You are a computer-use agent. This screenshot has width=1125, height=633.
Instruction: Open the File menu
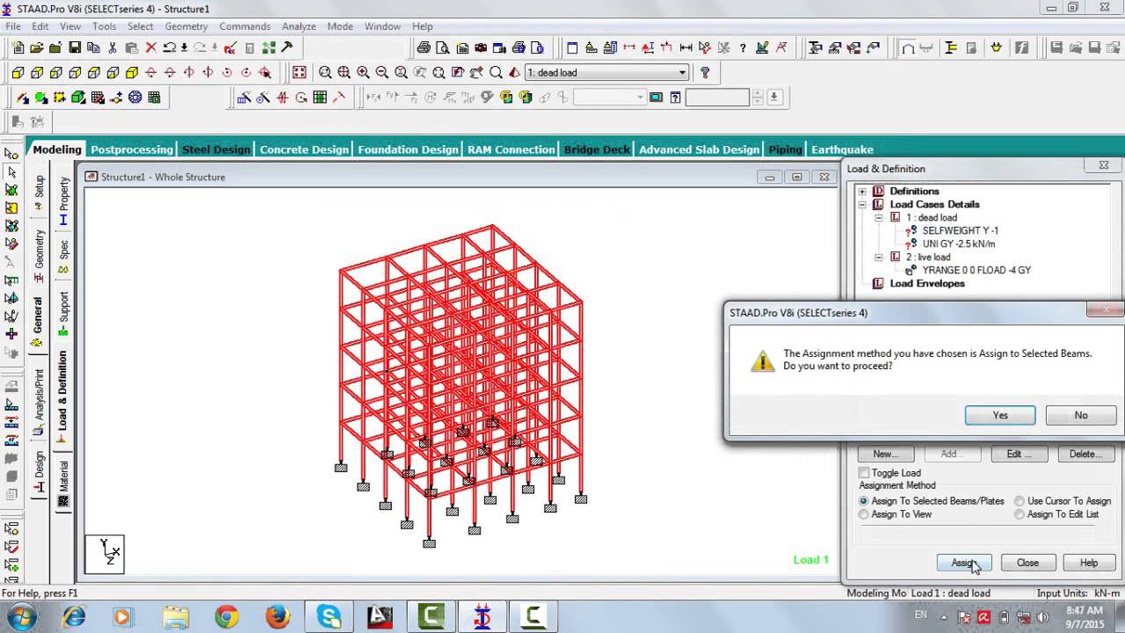(13, 26)
